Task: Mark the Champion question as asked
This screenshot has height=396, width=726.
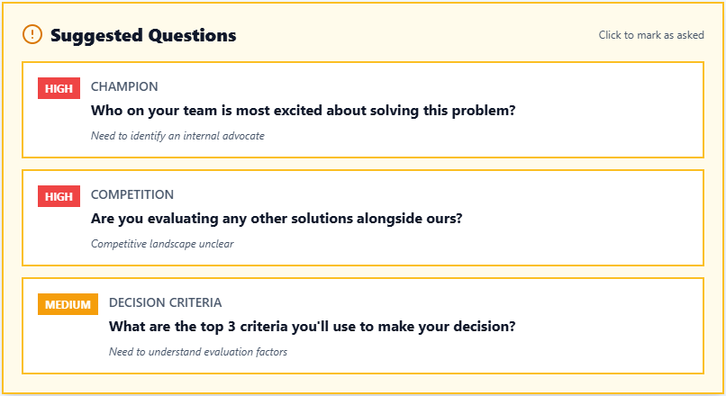Action: pos(362,110)
